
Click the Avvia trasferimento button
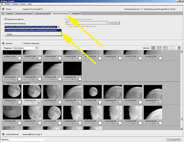[x=174, y=140]
